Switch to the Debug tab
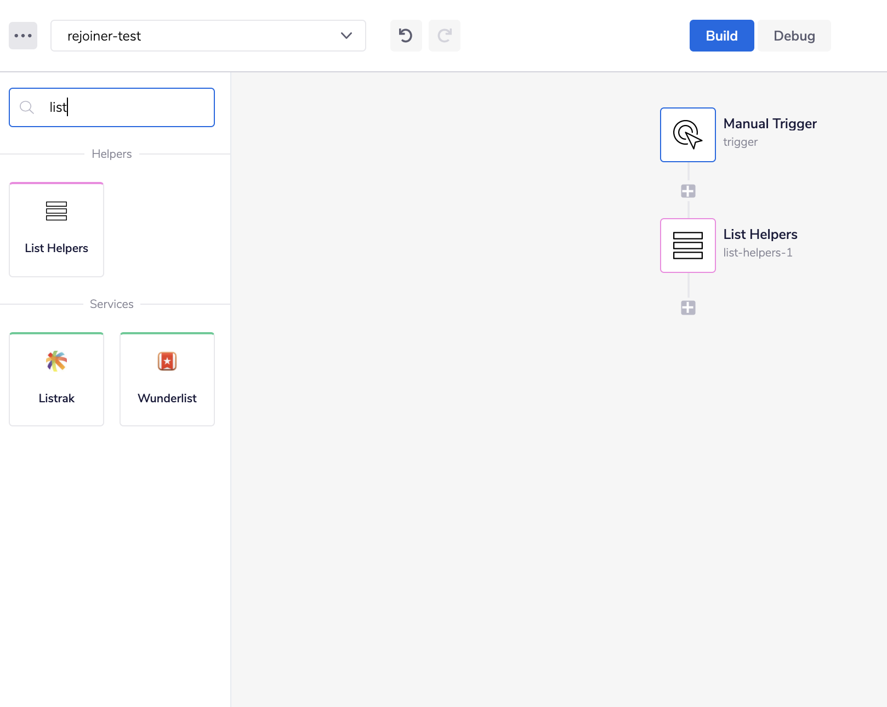Viewport: 887px width, 707px height. pyautogui.click(x=794, y=36)
